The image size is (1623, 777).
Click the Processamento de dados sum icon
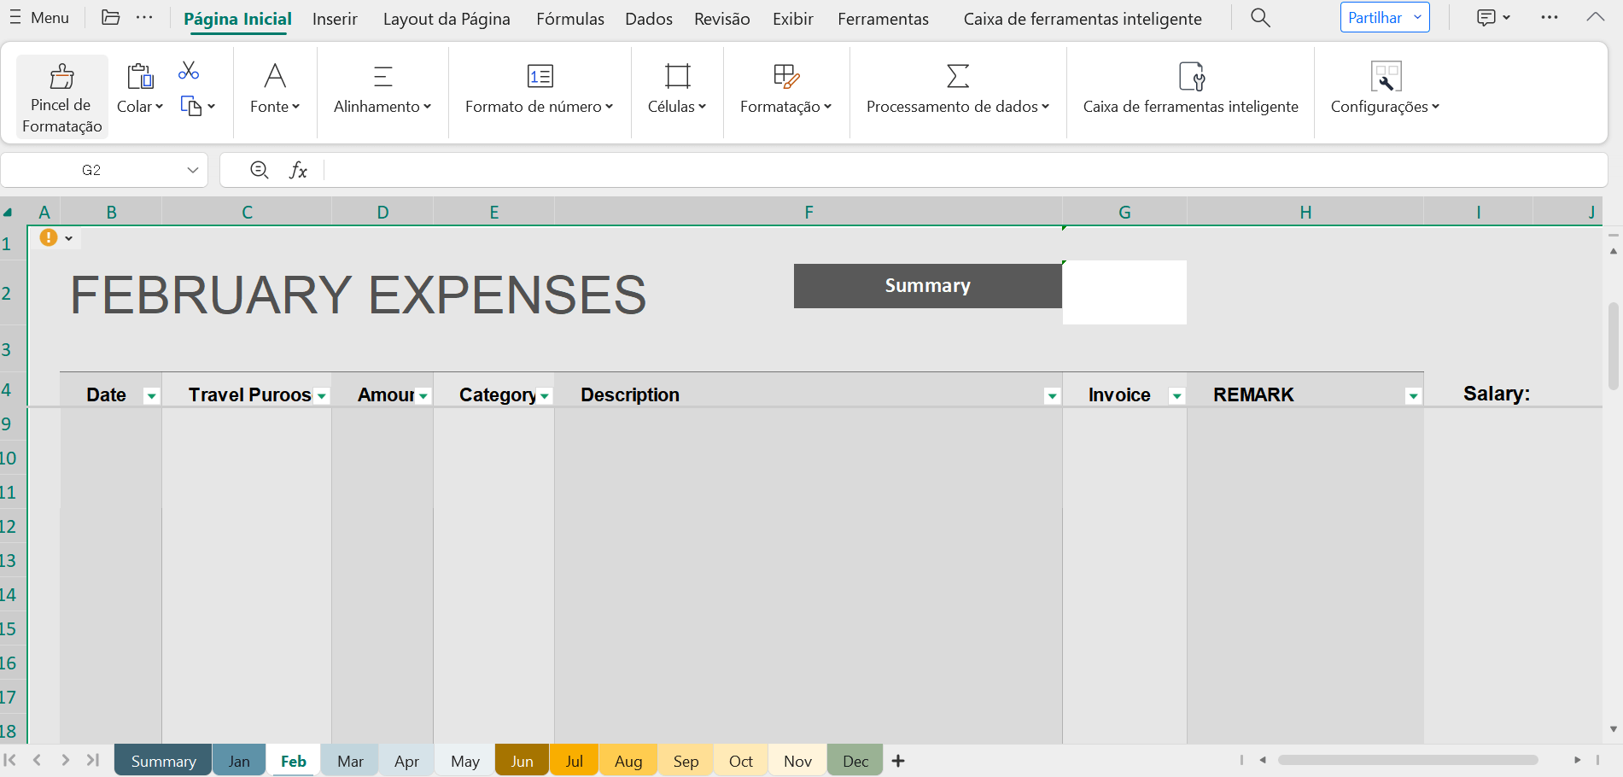(956, 78)
